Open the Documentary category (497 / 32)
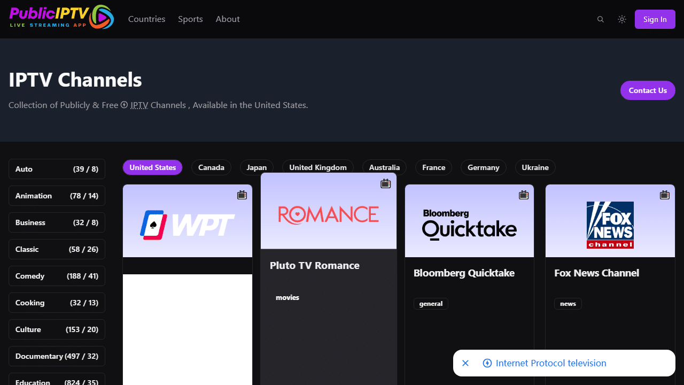This screenshot has width=684, height=385. [x=57, y=356]
